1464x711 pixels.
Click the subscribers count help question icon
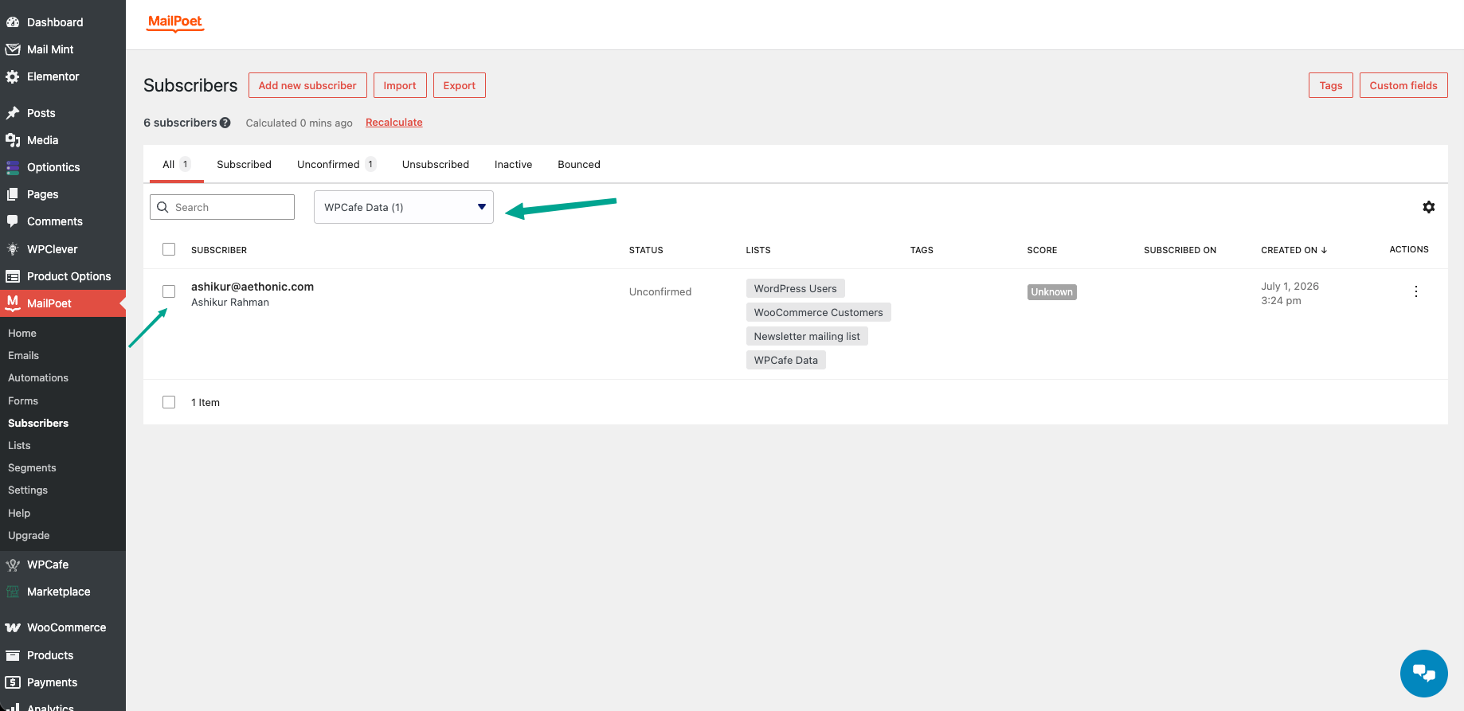tap(225, 123)
